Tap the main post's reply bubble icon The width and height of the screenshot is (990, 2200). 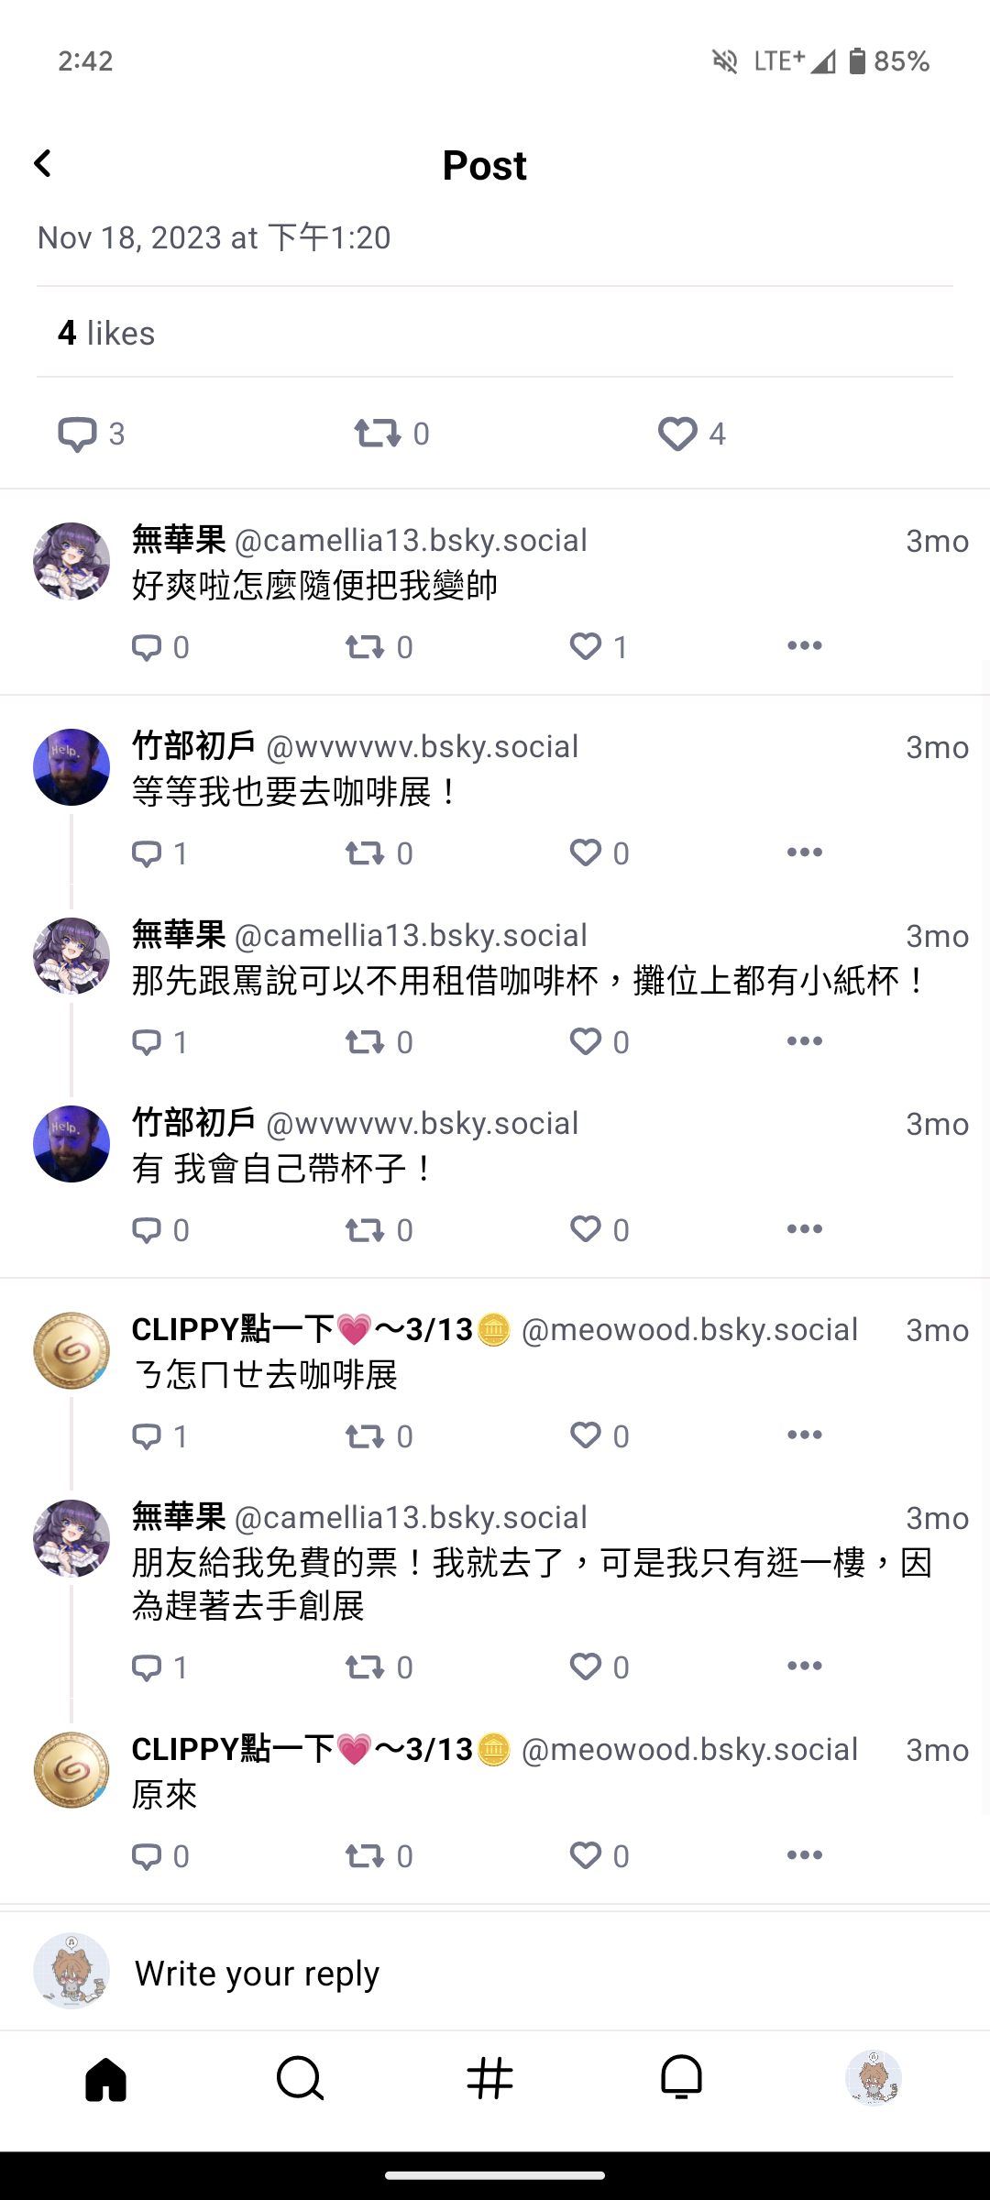pos(77,434)
